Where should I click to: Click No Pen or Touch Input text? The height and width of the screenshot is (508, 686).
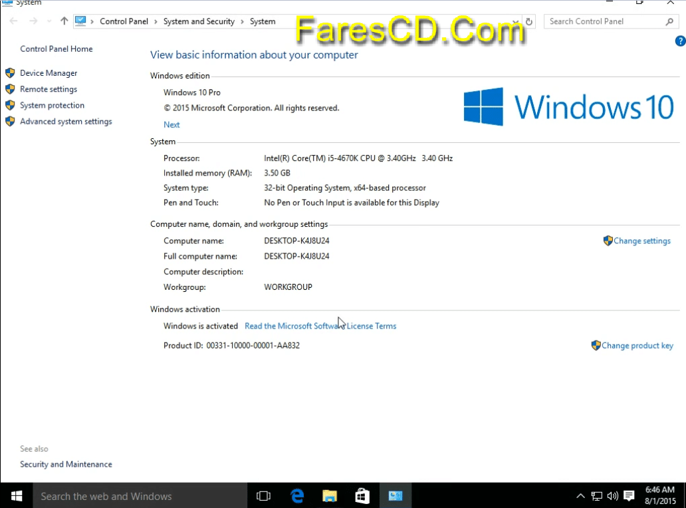click(352, 203)
